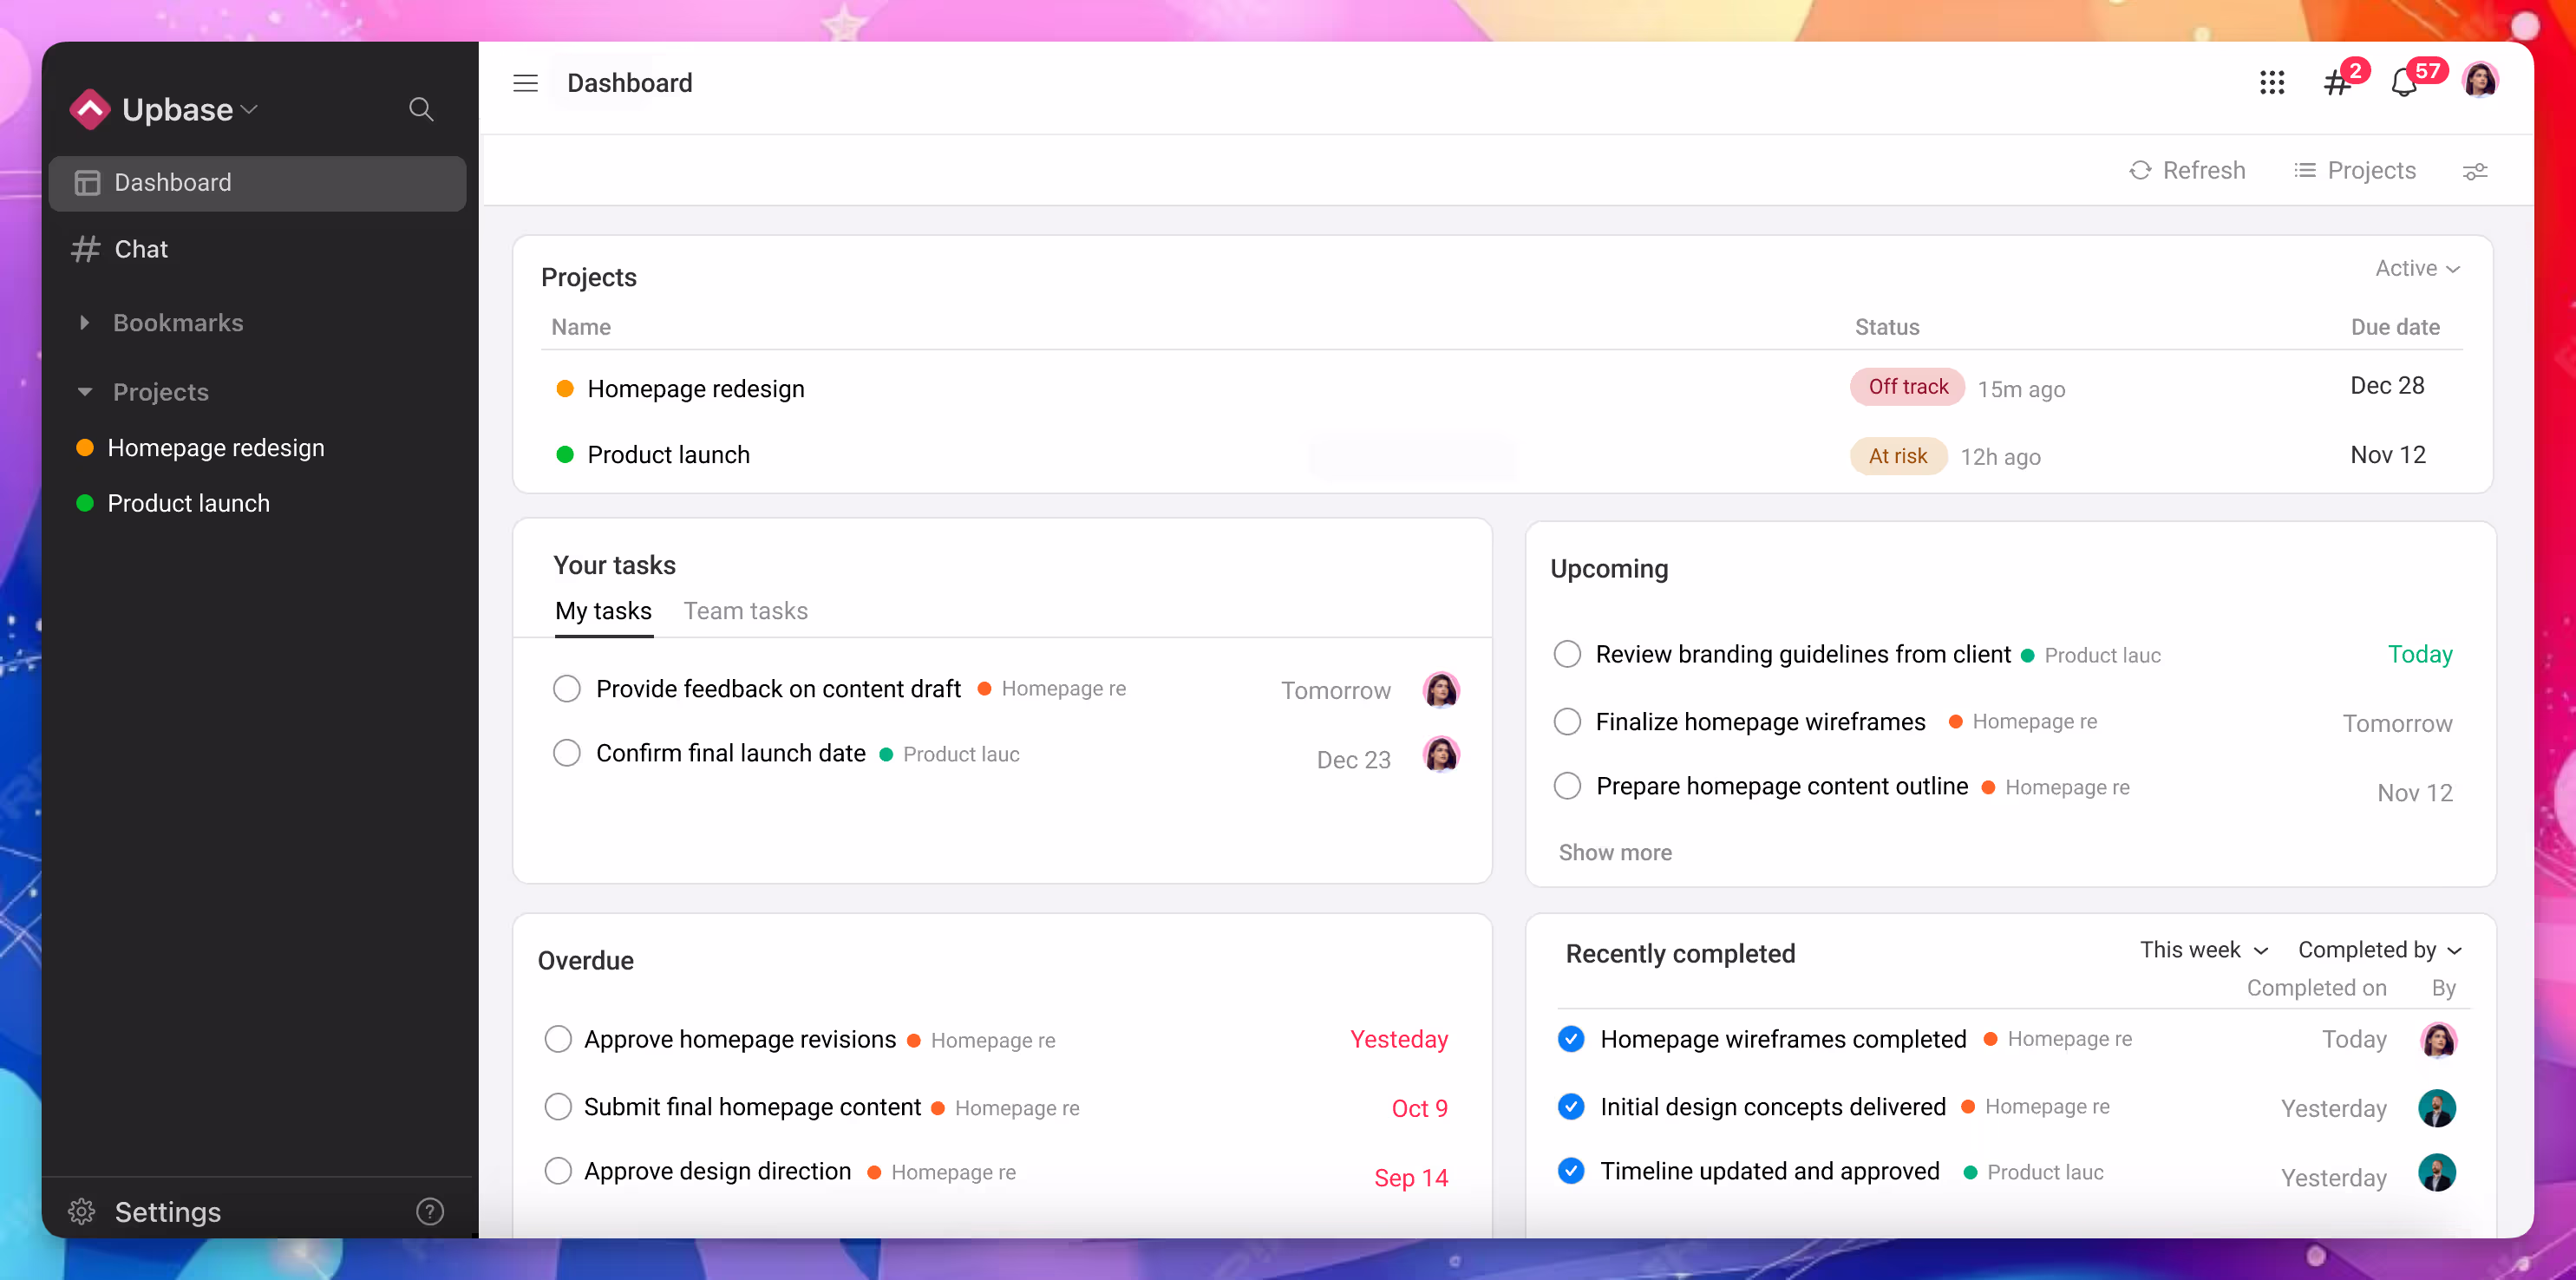Complete Approve design direction

pyautogui.click(x=558, y=1171)
